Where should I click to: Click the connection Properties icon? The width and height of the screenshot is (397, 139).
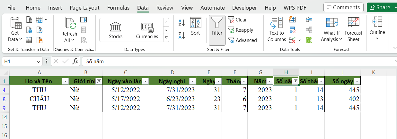coord(84,30)
